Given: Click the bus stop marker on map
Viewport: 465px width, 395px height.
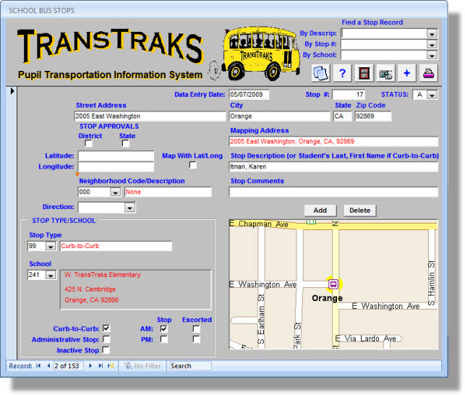Looking at the screenshot, I should (x=334, y=284).
